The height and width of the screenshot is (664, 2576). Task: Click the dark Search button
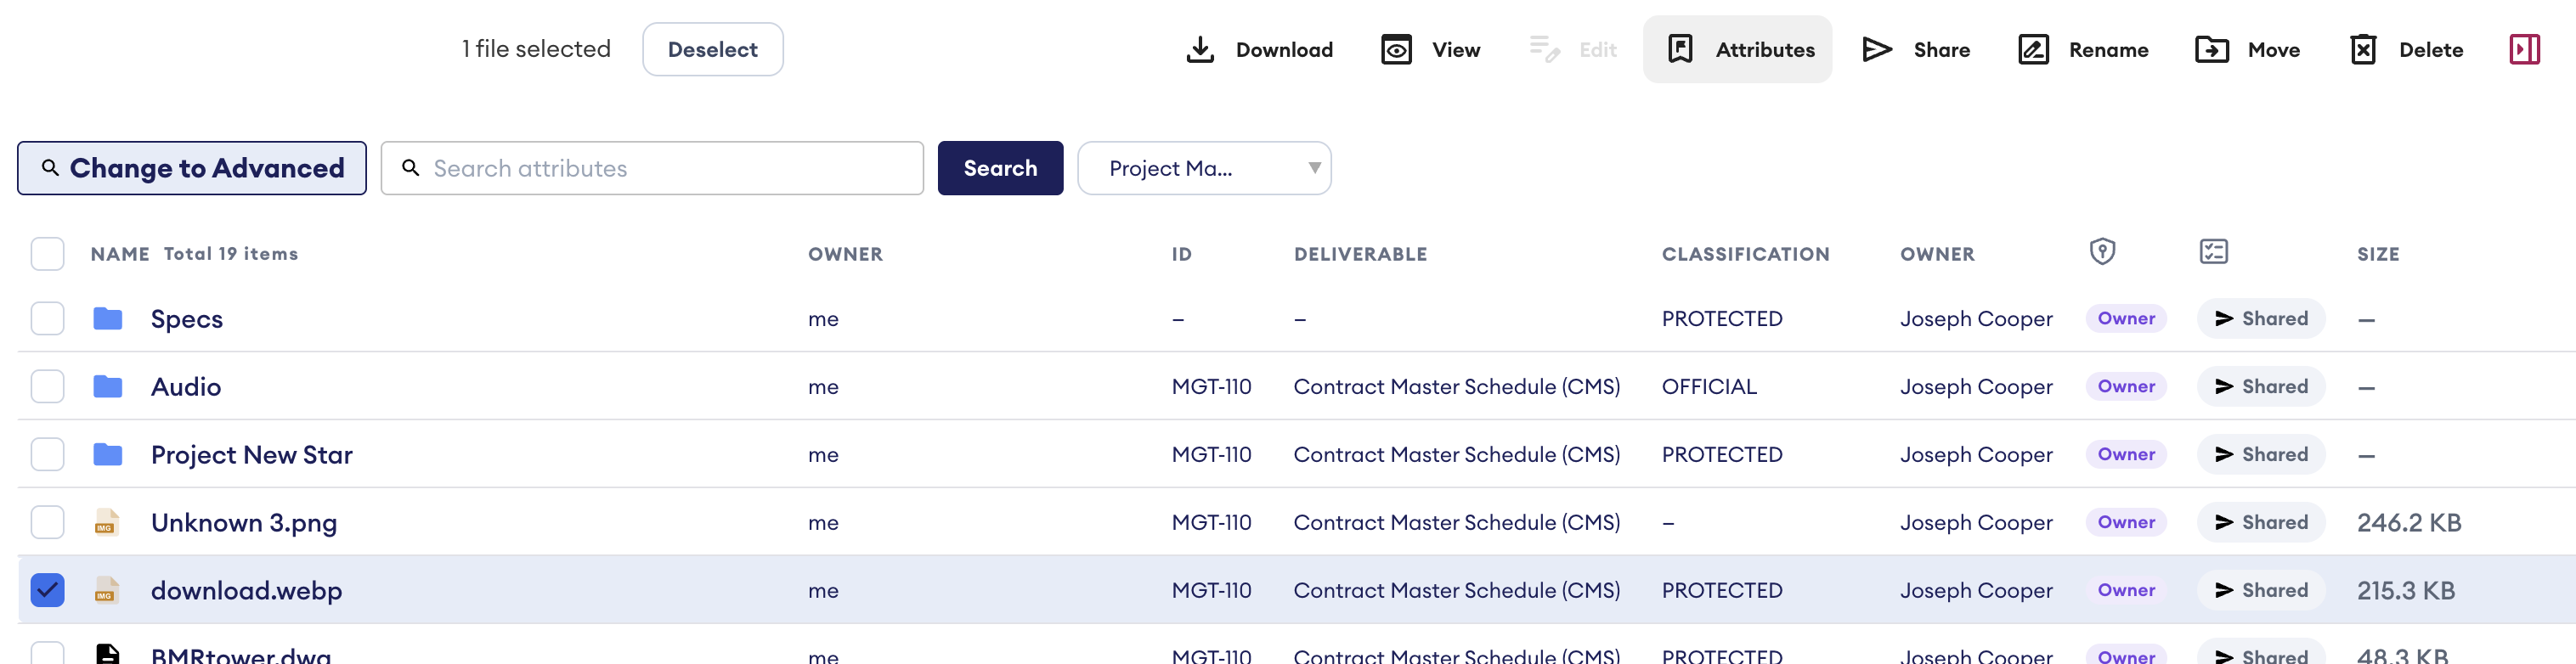(1000, 168)
